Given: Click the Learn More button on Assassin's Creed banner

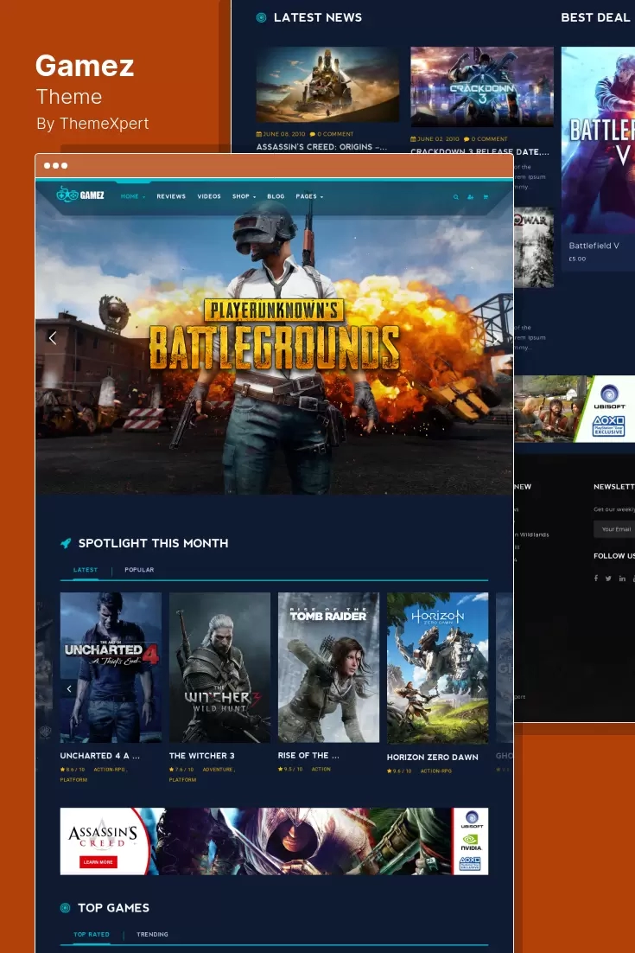Looking at the screenshot, I should (98, 862).
